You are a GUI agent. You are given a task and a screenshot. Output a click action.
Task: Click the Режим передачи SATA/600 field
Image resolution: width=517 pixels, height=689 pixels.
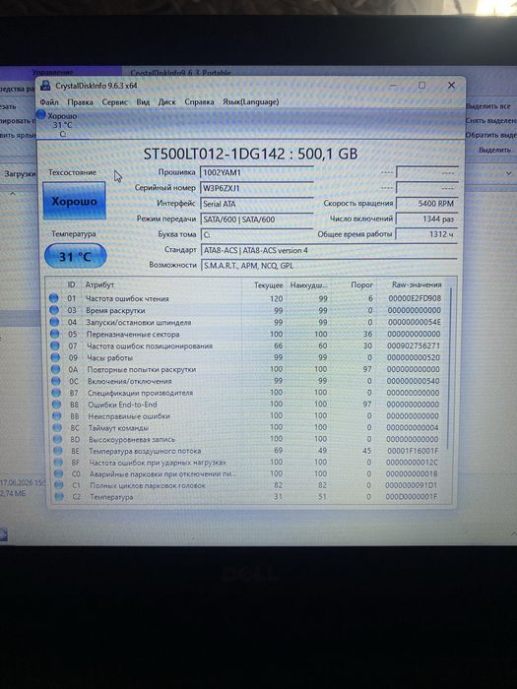257,219
